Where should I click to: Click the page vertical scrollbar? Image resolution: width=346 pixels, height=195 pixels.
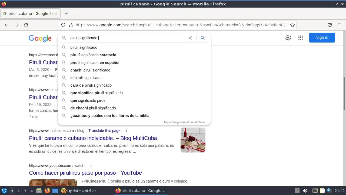[344, 93]
